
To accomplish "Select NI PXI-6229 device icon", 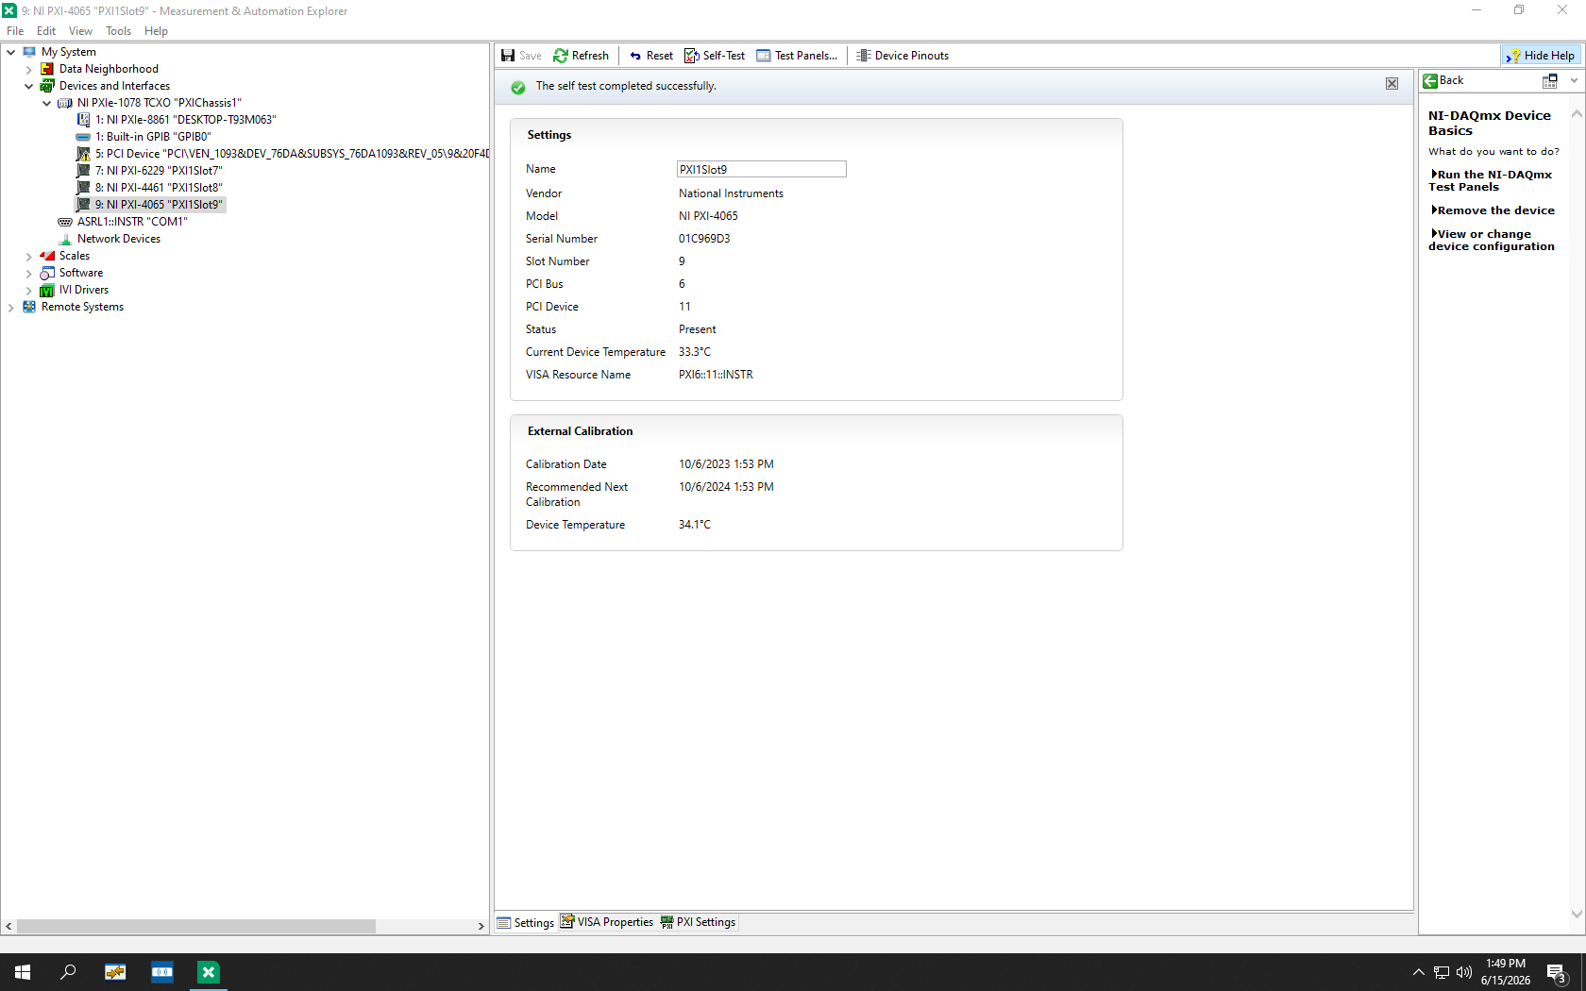I will click(83, 171).
